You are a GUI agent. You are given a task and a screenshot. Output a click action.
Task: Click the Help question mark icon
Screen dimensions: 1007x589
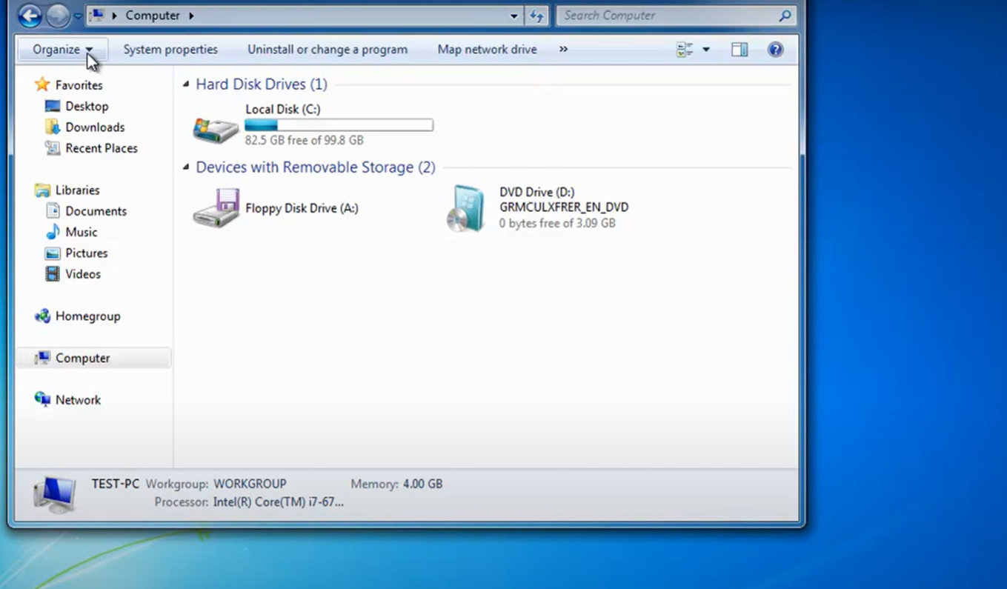click(x=775, y=50)
